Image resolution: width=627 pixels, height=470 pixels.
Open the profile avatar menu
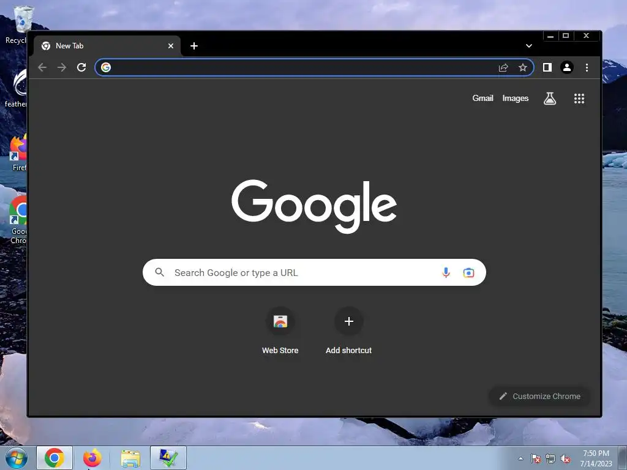(x=566, y=67)
